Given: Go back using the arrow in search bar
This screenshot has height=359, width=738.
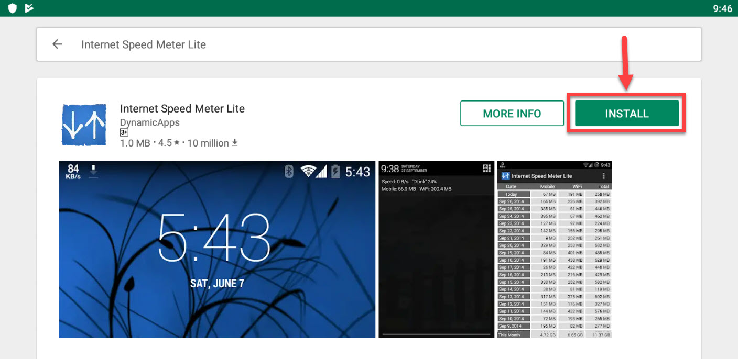Looking at the screenshot, I should click(57, 44).
